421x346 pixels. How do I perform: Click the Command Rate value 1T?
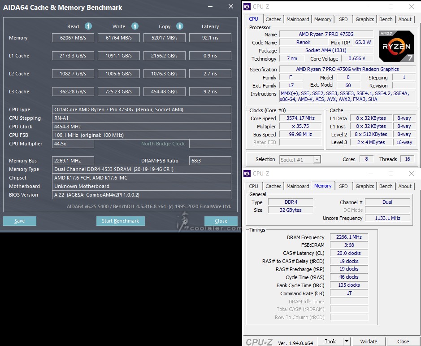(349, 293)
